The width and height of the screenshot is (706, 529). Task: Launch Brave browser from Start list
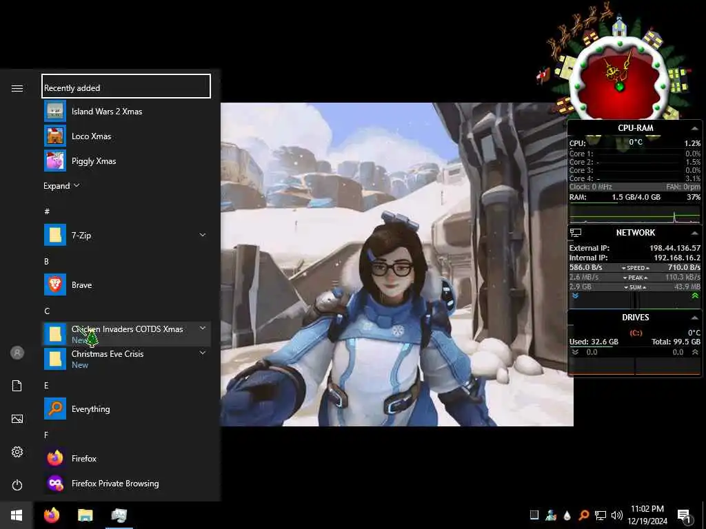click(x=127, y=284)
